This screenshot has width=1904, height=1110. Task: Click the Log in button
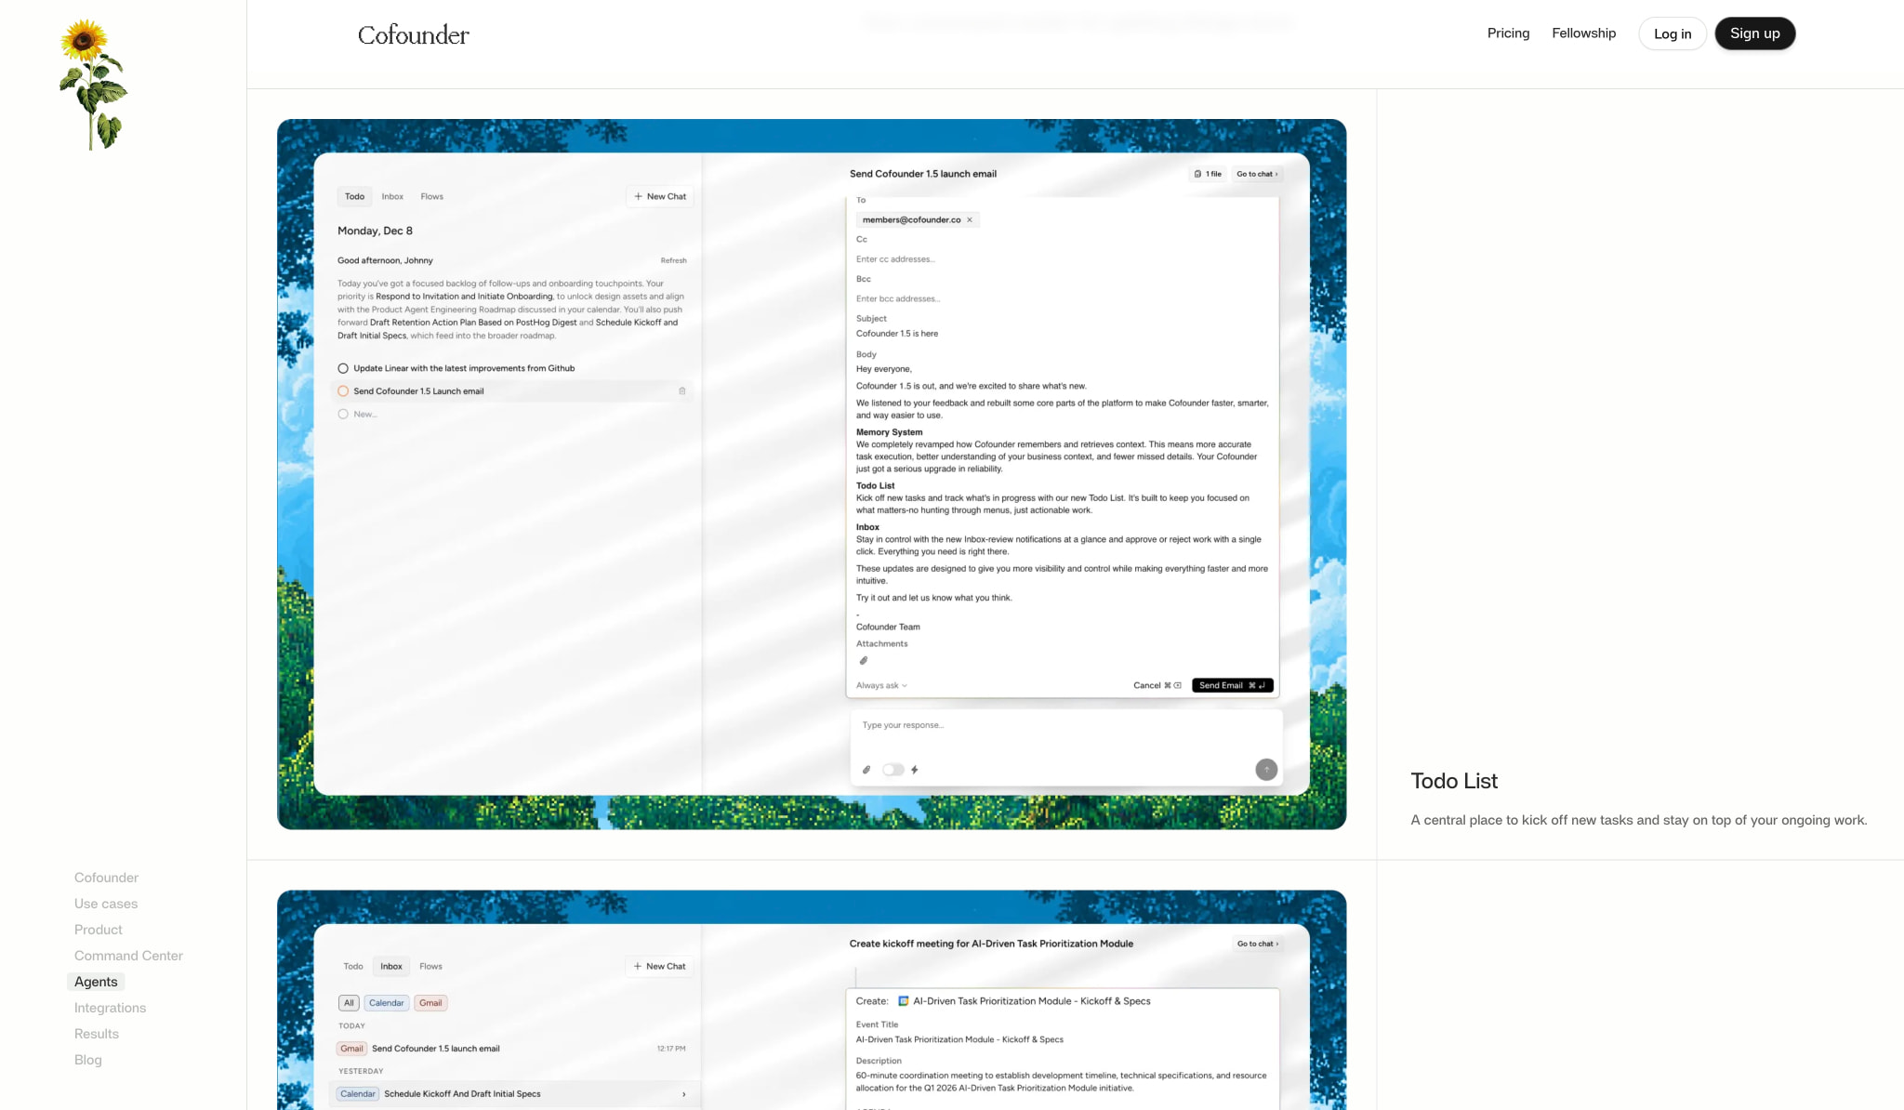click(x=1673, y=33)
